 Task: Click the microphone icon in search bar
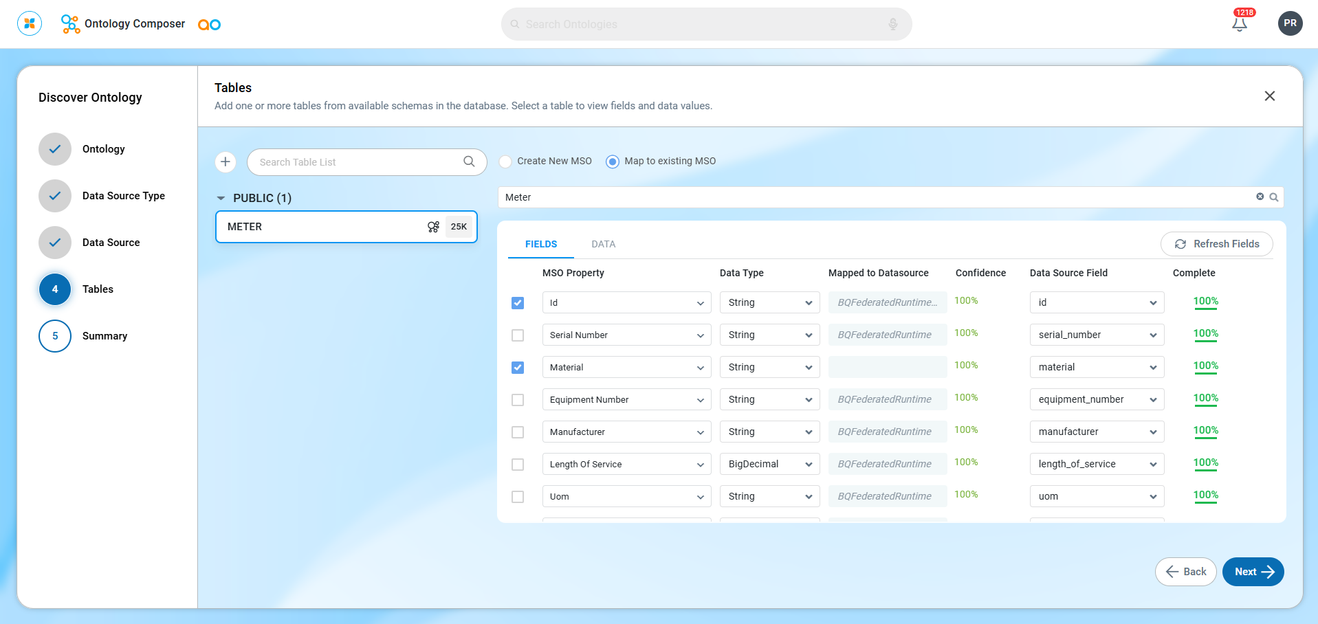(x=892, y=24)
